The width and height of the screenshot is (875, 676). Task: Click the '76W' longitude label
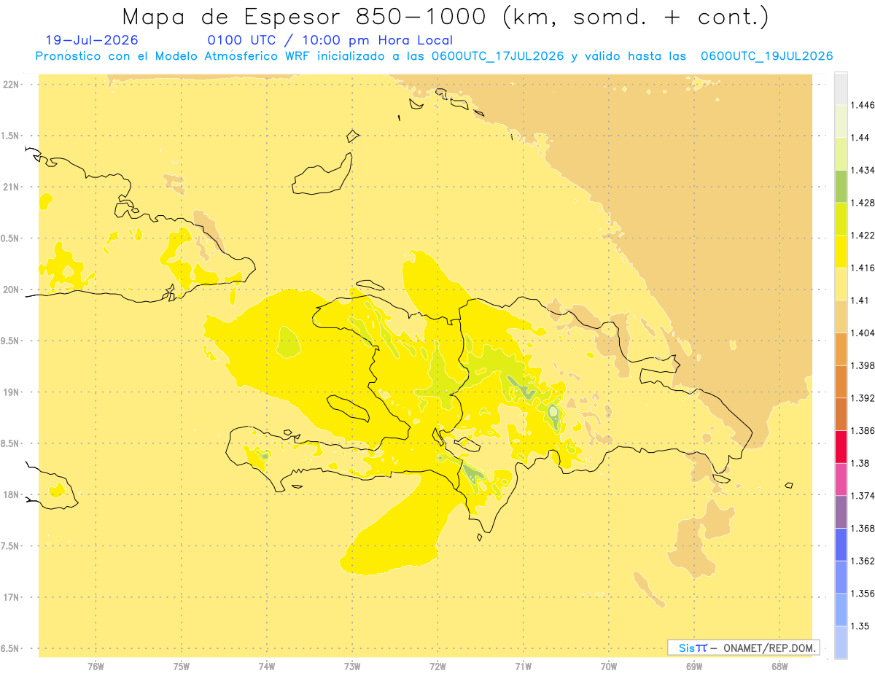click(x=96, y=667)
